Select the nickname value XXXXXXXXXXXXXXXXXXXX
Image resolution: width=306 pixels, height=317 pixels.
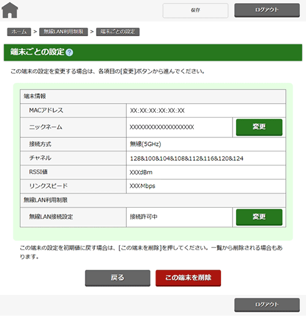coord(162,127)
